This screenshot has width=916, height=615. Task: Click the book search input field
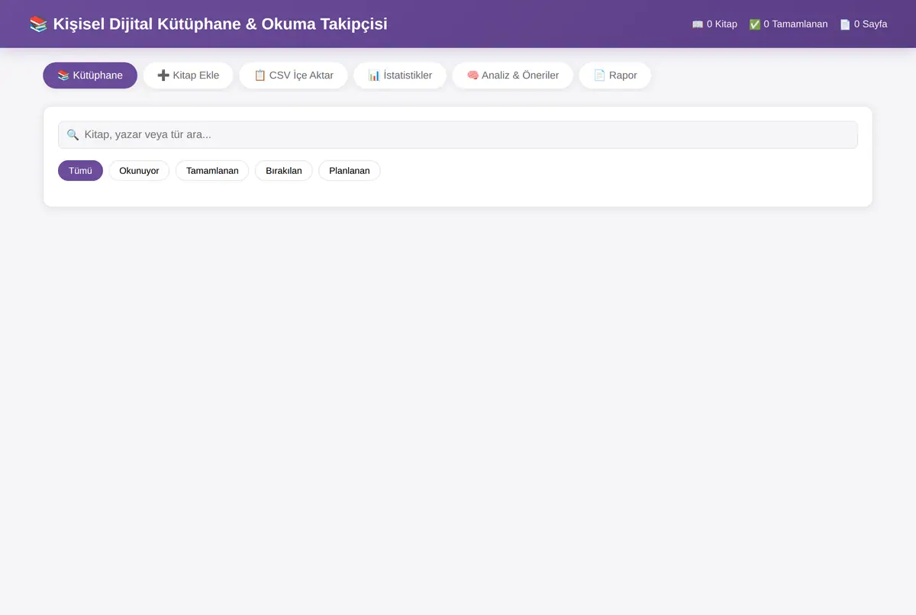pyautogui.click(x=458, y=135)
